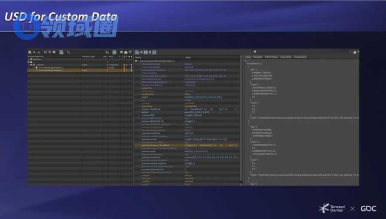Toggle the yellow draw mode icon on the selected AncientBuildingTemplate row
Image resolution: width=386 pixels, height=219 pixels.
tap(125, 70)
